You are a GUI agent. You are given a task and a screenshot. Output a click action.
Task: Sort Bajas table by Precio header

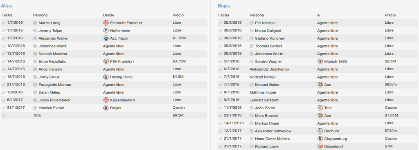pyautogui.click(x=390, y=15)
